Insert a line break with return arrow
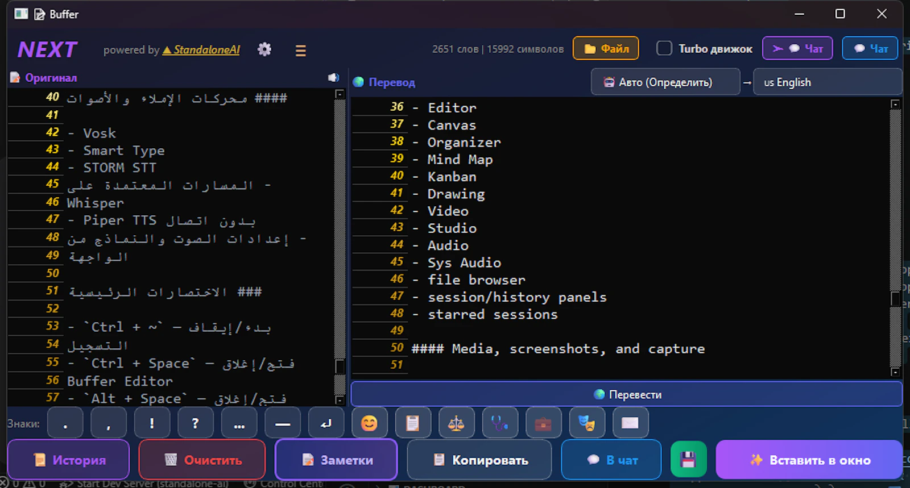This screenshot has width=910, height=488. coord(326,423)
